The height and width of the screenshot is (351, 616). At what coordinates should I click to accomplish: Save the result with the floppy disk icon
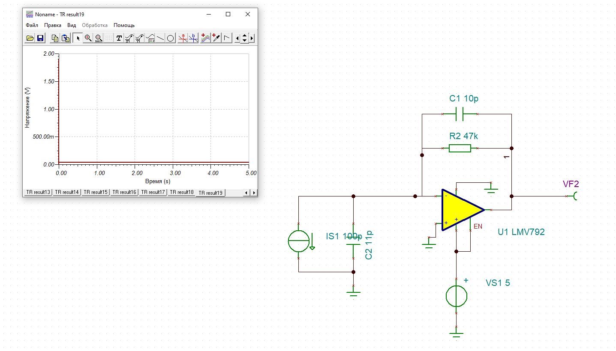tap(40, 38)
